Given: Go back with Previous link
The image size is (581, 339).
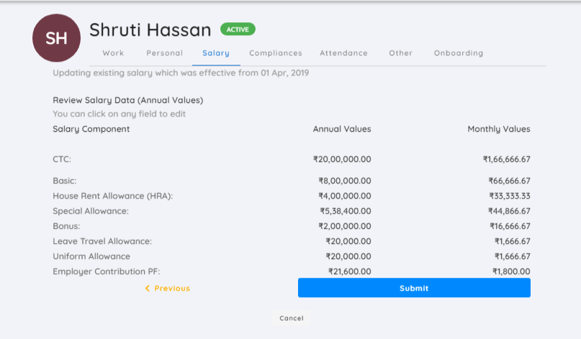Looking at the screenshot, I should tap(168, 288).
